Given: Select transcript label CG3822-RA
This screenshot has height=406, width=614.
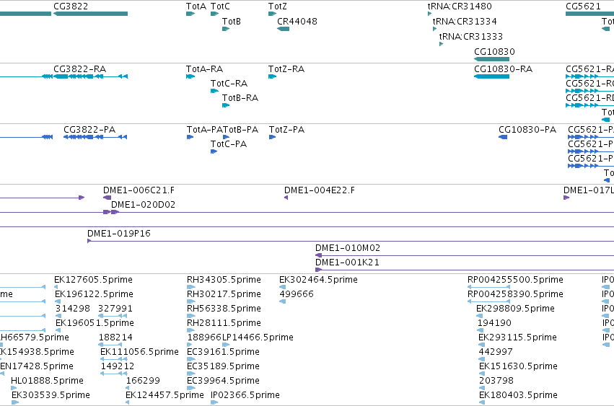Looking at the screenshot, I should coord(80,69).
